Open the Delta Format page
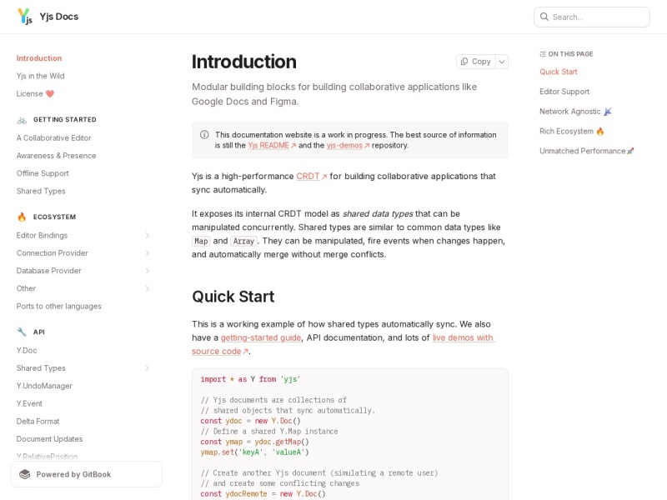667x500 pixels. [38, 422]
